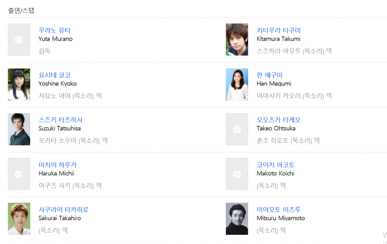Open Sakurai Takahiro's profile photo
This screenshot has width=387, height=244.
point(19,219)
